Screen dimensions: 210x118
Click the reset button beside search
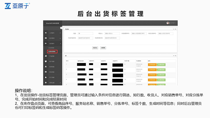(x=103, y=48)
